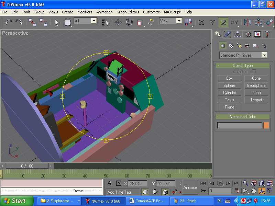Open the Modifiers menu
The height and width of the screenshot is (206, 275).
(85, 12)
